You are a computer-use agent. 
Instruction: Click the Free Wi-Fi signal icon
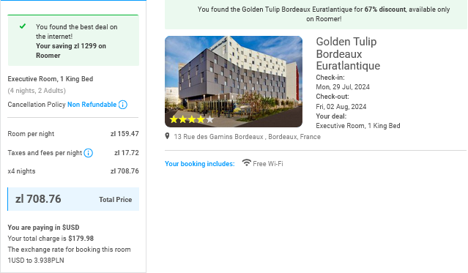coord(246,162)
